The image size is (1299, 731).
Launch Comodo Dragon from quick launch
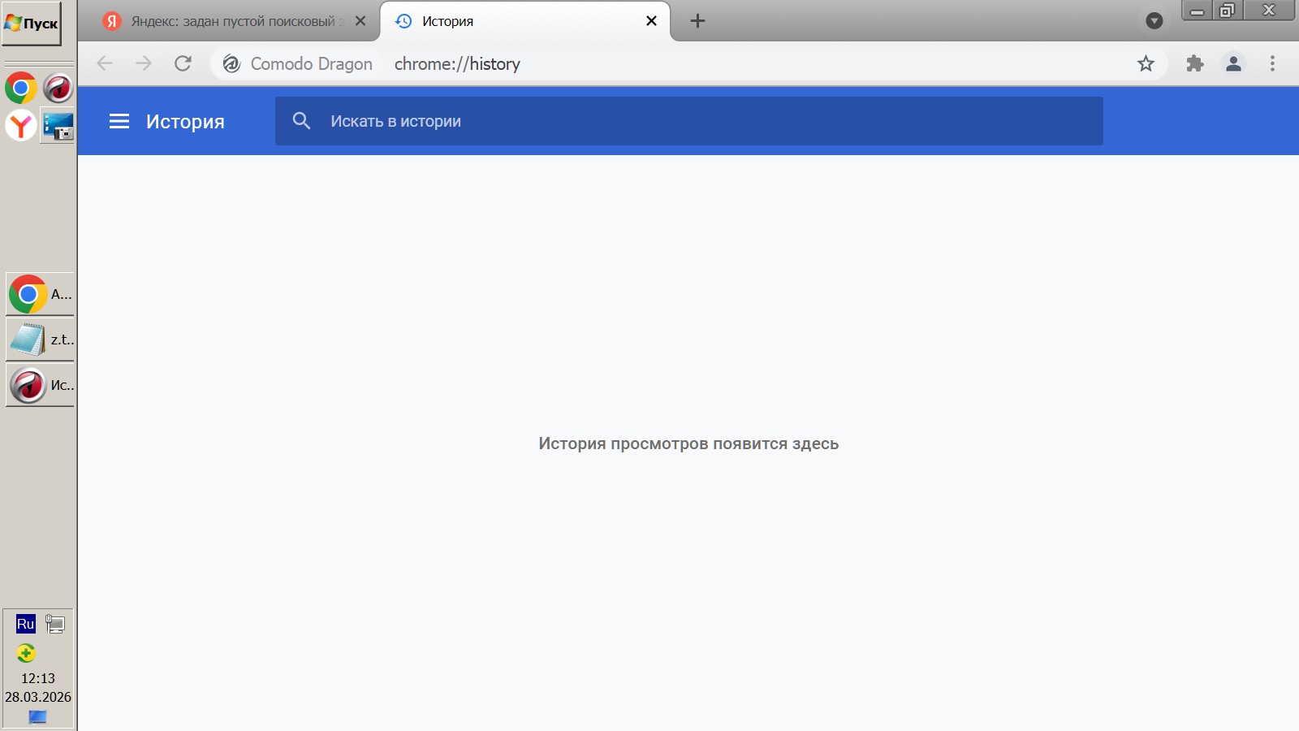click(x=58, y=87)
